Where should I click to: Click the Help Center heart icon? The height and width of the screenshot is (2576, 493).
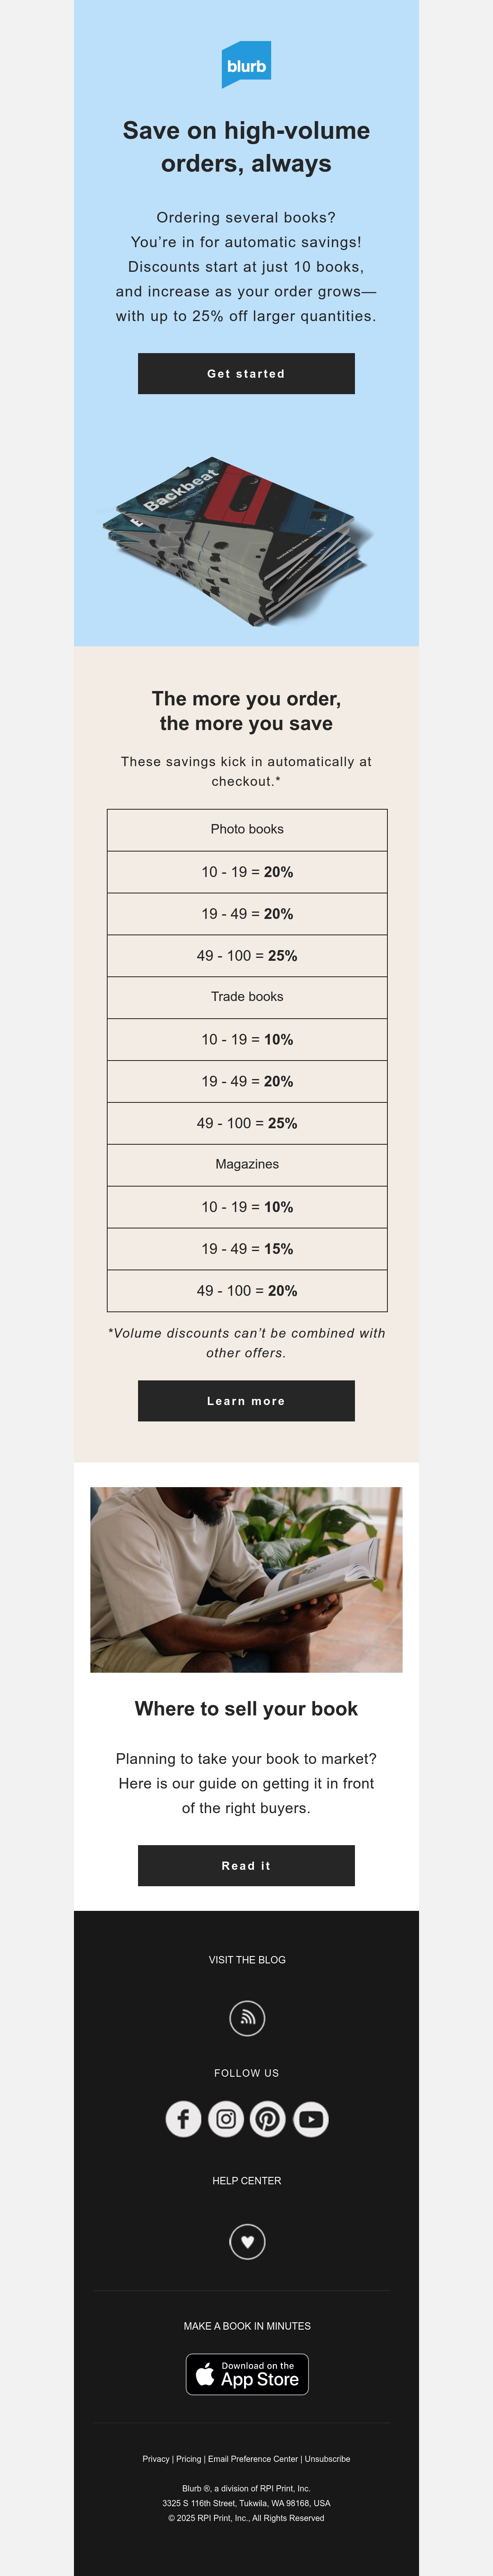(x=247, y=2241)
